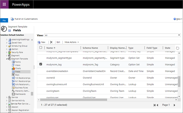Open the File menu
This screenshot has height=113, width=183.
point(4,20)
